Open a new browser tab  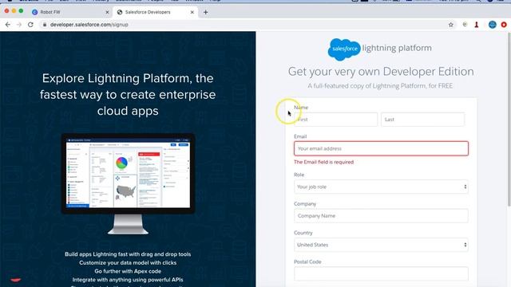(x=205, y=13)
